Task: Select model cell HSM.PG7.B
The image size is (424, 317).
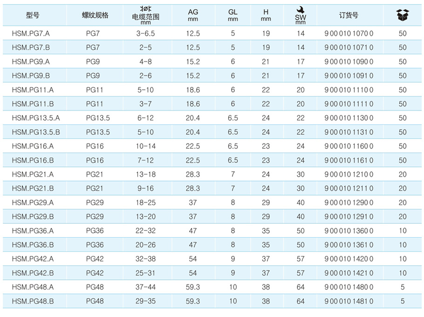Action: tap(31, 48)
